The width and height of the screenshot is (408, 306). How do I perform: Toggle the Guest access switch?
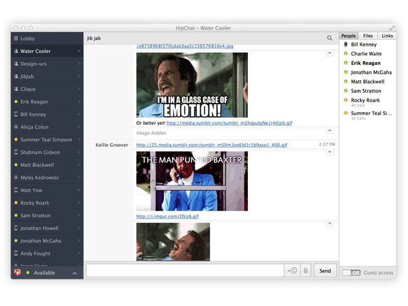(351, 273)
